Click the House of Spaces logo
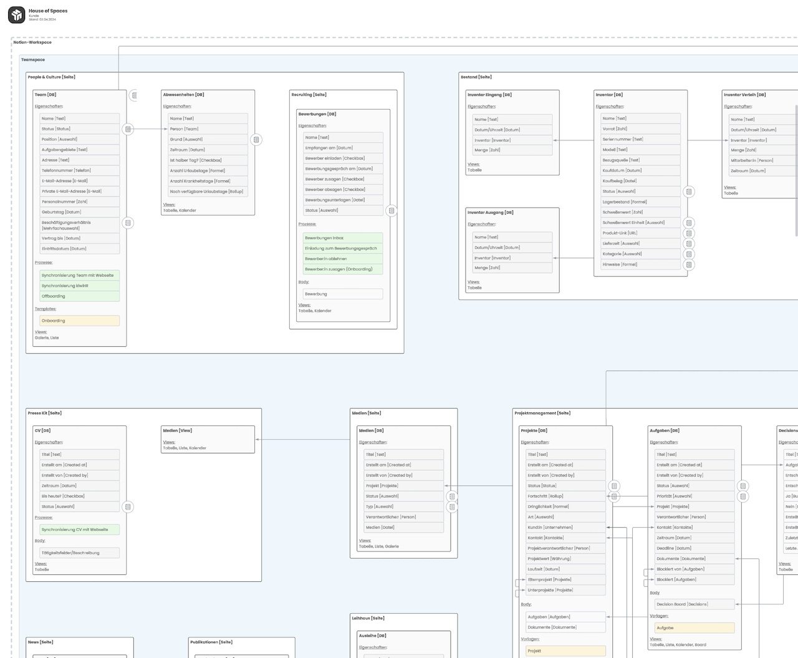This screenshot has width=798, height=658. 16,15
